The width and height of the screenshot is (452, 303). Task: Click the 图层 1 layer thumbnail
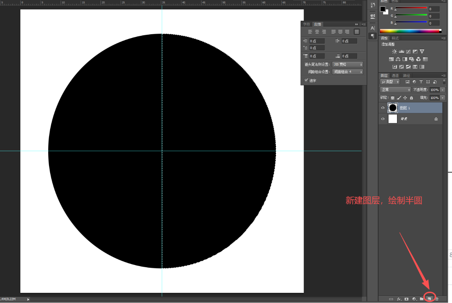(x=393, y=108)
